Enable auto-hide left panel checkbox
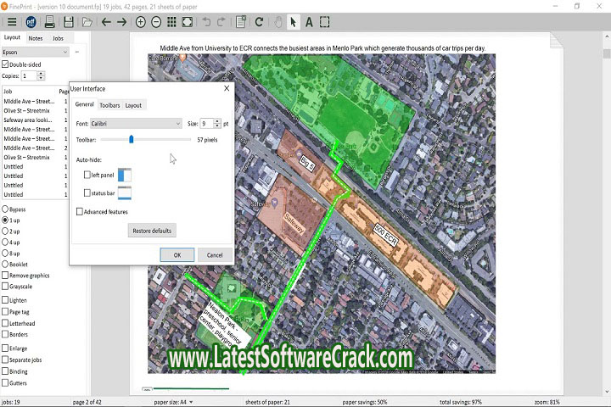Viewport: 611px width, 407px height. [87, 175]
